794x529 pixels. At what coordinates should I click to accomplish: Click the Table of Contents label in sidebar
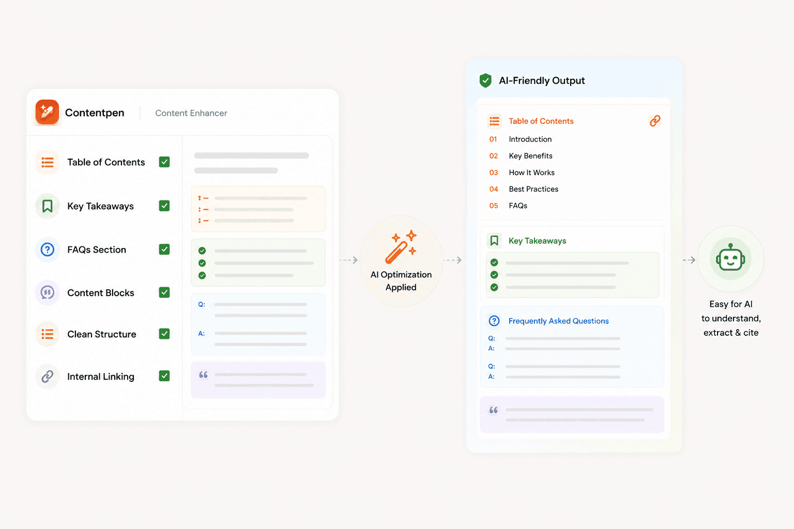point(106,162)
